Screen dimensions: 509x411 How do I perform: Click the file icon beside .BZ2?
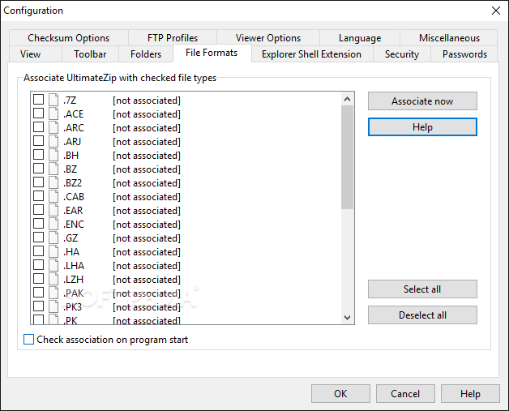point(53,182)
